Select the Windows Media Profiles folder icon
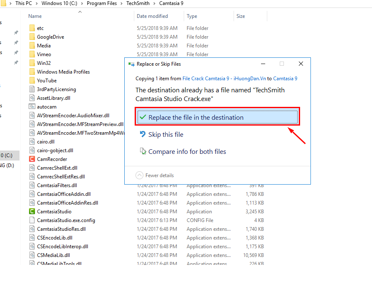The width and height of the screenshot is (372, 284). pos(32,72)
